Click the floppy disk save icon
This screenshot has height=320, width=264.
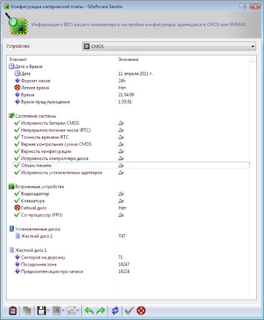tap(41, 311)
